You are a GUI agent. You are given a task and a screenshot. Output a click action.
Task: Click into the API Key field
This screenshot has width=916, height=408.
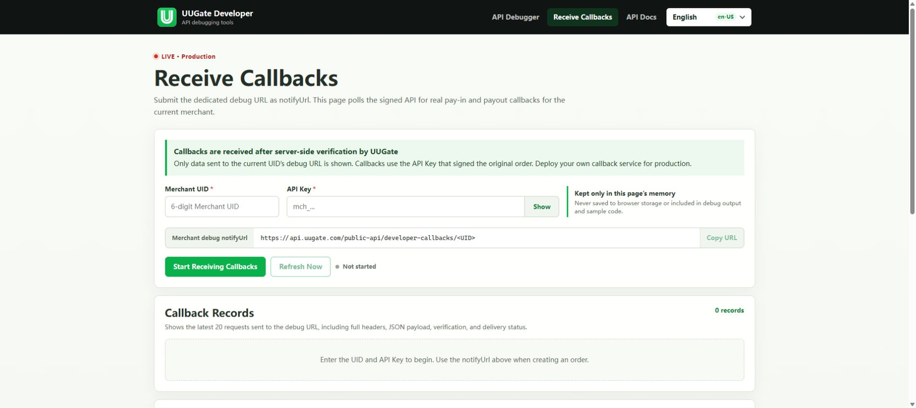(406, 207)
